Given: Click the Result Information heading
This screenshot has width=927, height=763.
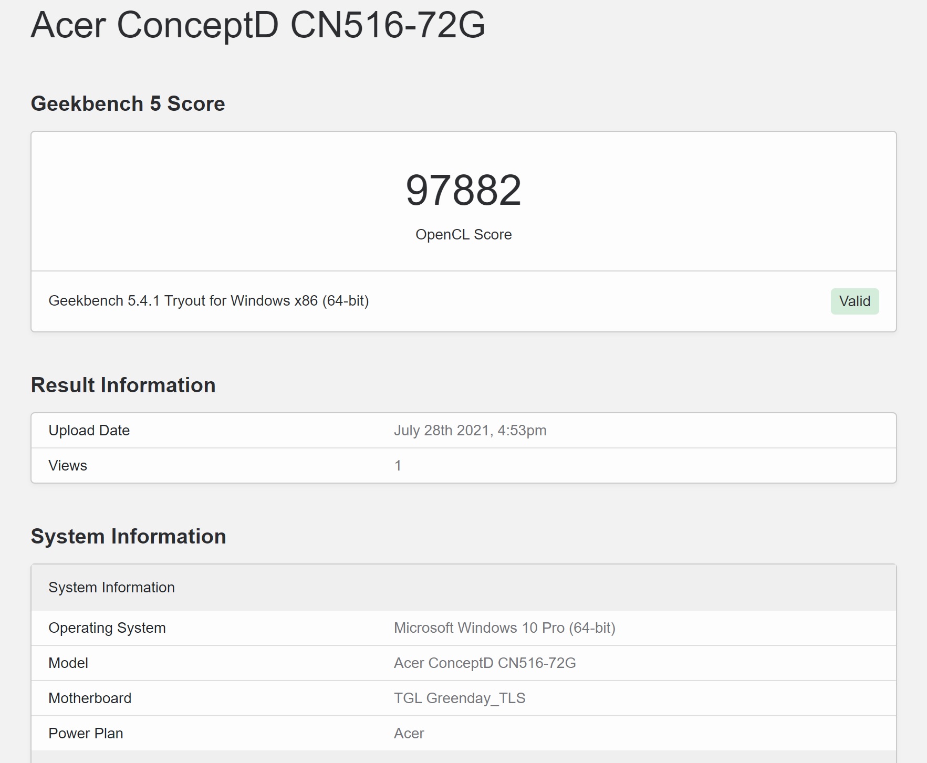Looking at the screenshot, I should (123, 385).
